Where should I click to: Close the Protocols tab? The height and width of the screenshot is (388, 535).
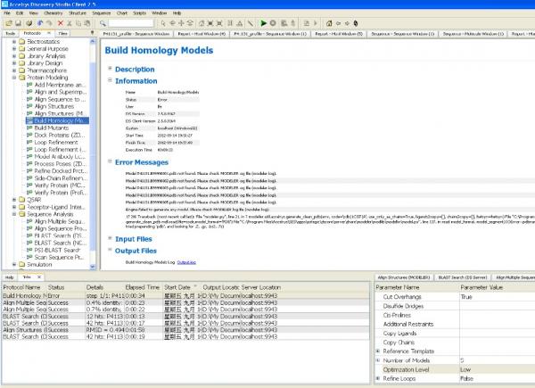[49, 33]
